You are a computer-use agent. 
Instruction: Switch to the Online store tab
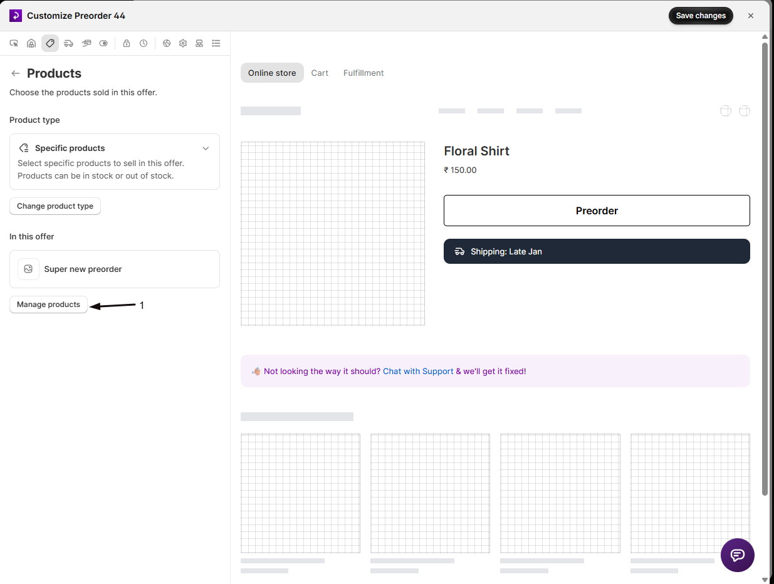click(272, 73)
